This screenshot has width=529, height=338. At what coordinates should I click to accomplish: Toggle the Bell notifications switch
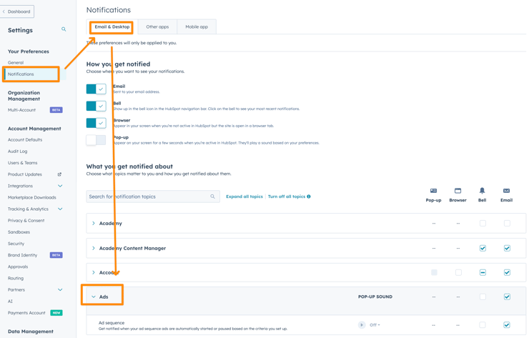click(97, 106)
